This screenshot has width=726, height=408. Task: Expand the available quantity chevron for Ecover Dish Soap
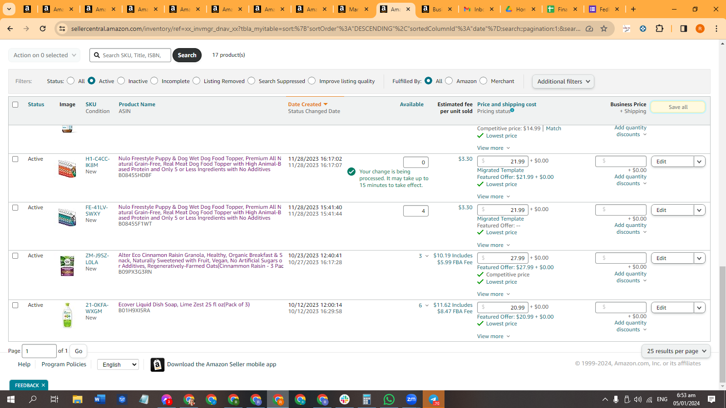[x=427, y=305]
